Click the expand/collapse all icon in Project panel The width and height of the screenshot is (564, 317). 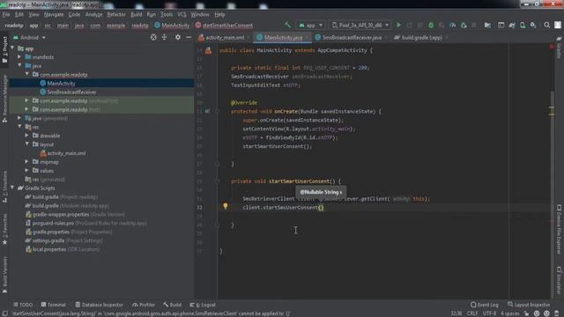[165, 37]
